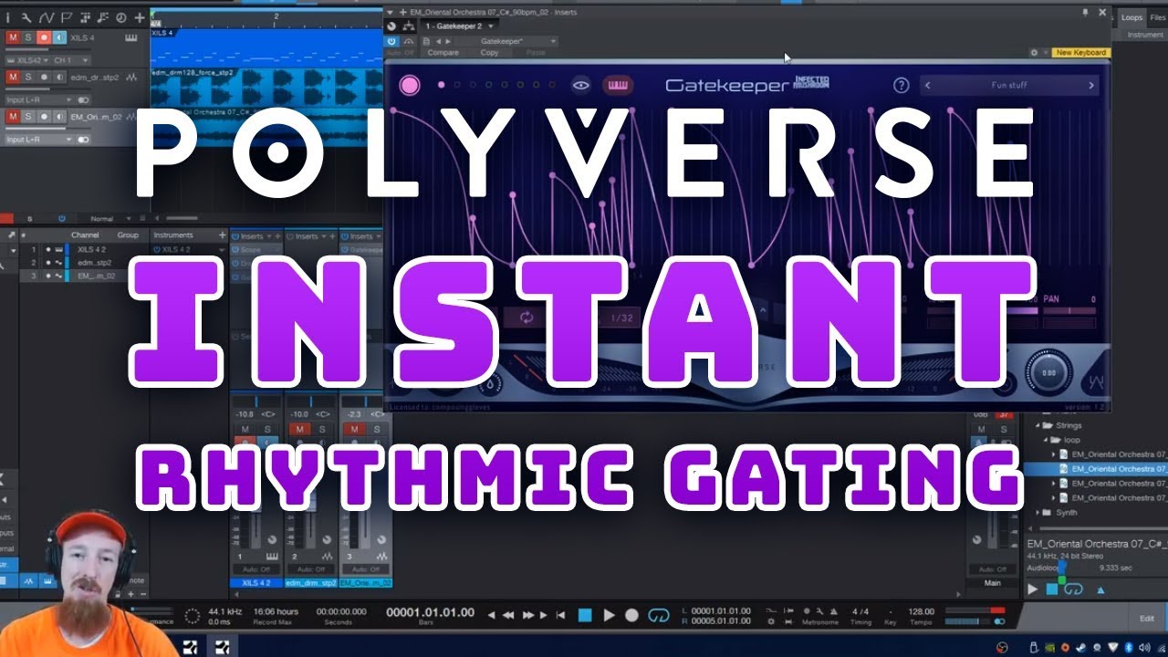Toggle stereo mode on edm_dr..stp2 input
Viewport: 1168px width, 657px height.
coord(83,100)
